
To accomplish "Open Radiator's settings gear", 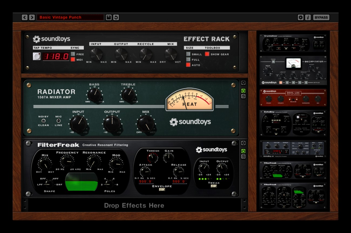I will pos(243,83).
